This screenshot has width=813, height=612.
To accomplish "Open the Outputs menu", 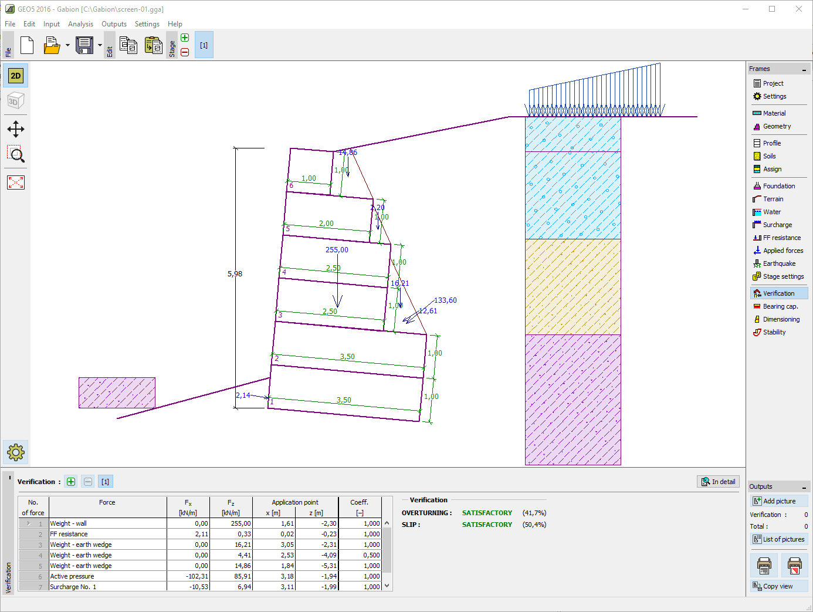I will click(114, 24).
